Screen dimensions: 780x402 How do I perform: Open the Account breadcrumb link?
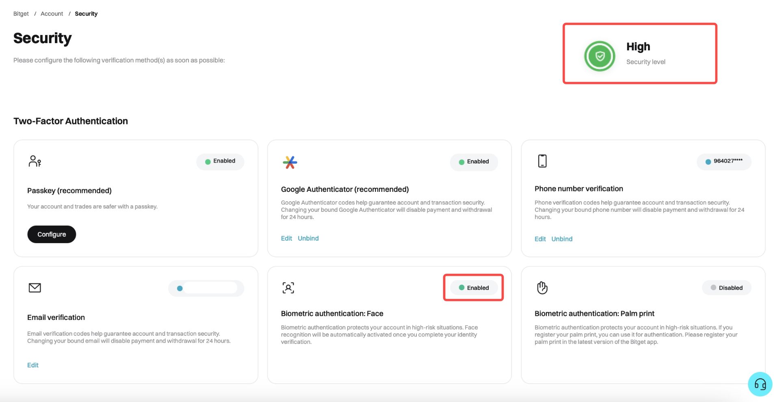tap(52, 14)
